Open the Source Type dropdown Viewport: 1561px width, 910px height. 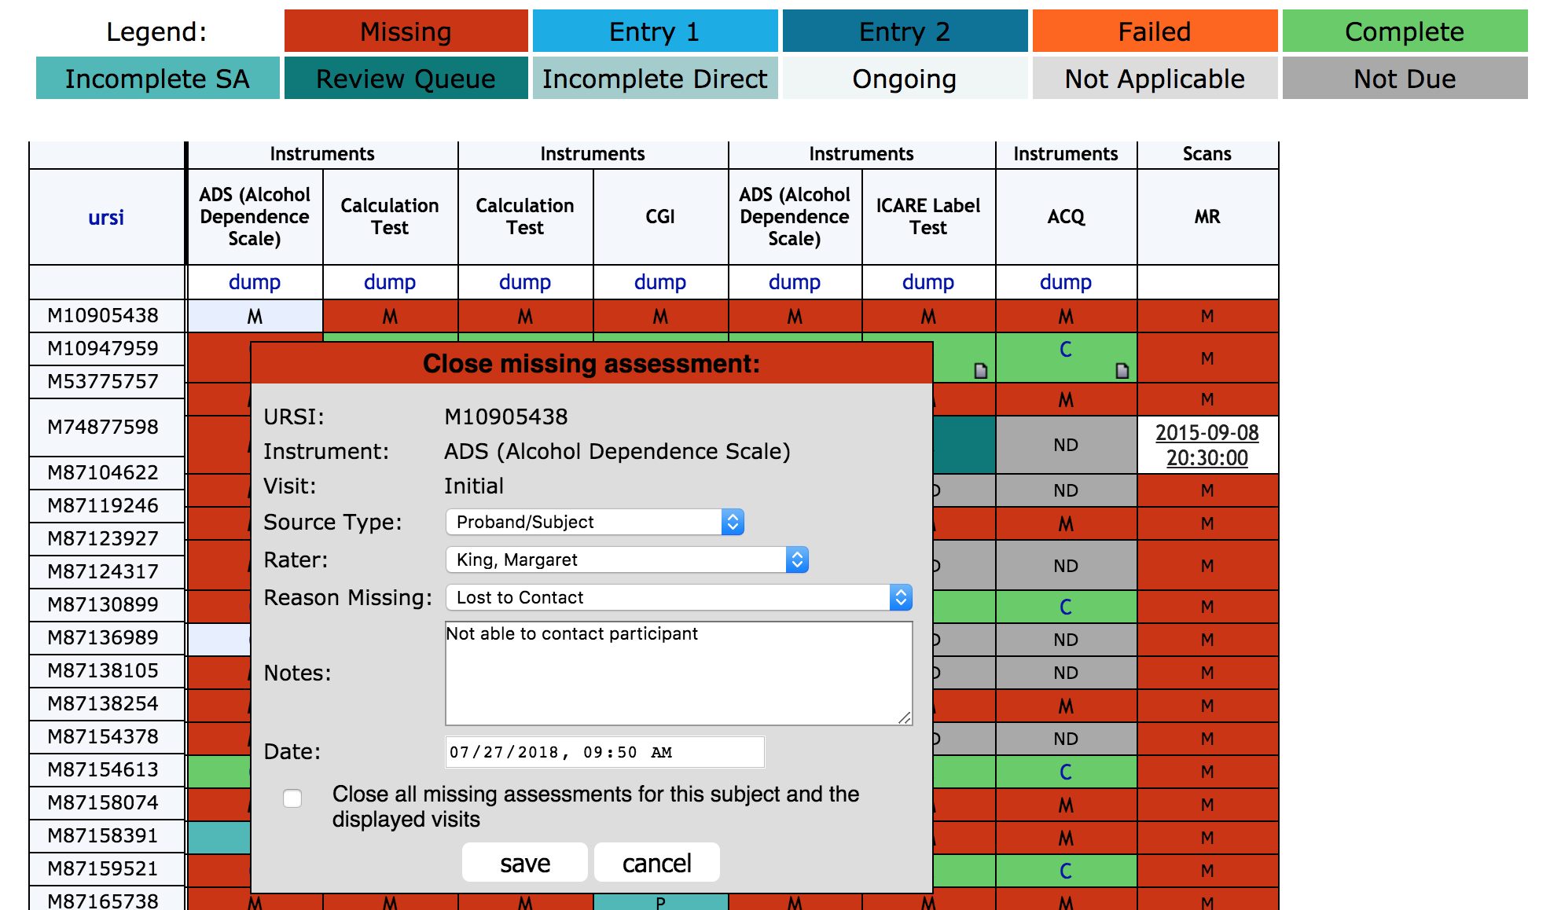coord(595,522)
